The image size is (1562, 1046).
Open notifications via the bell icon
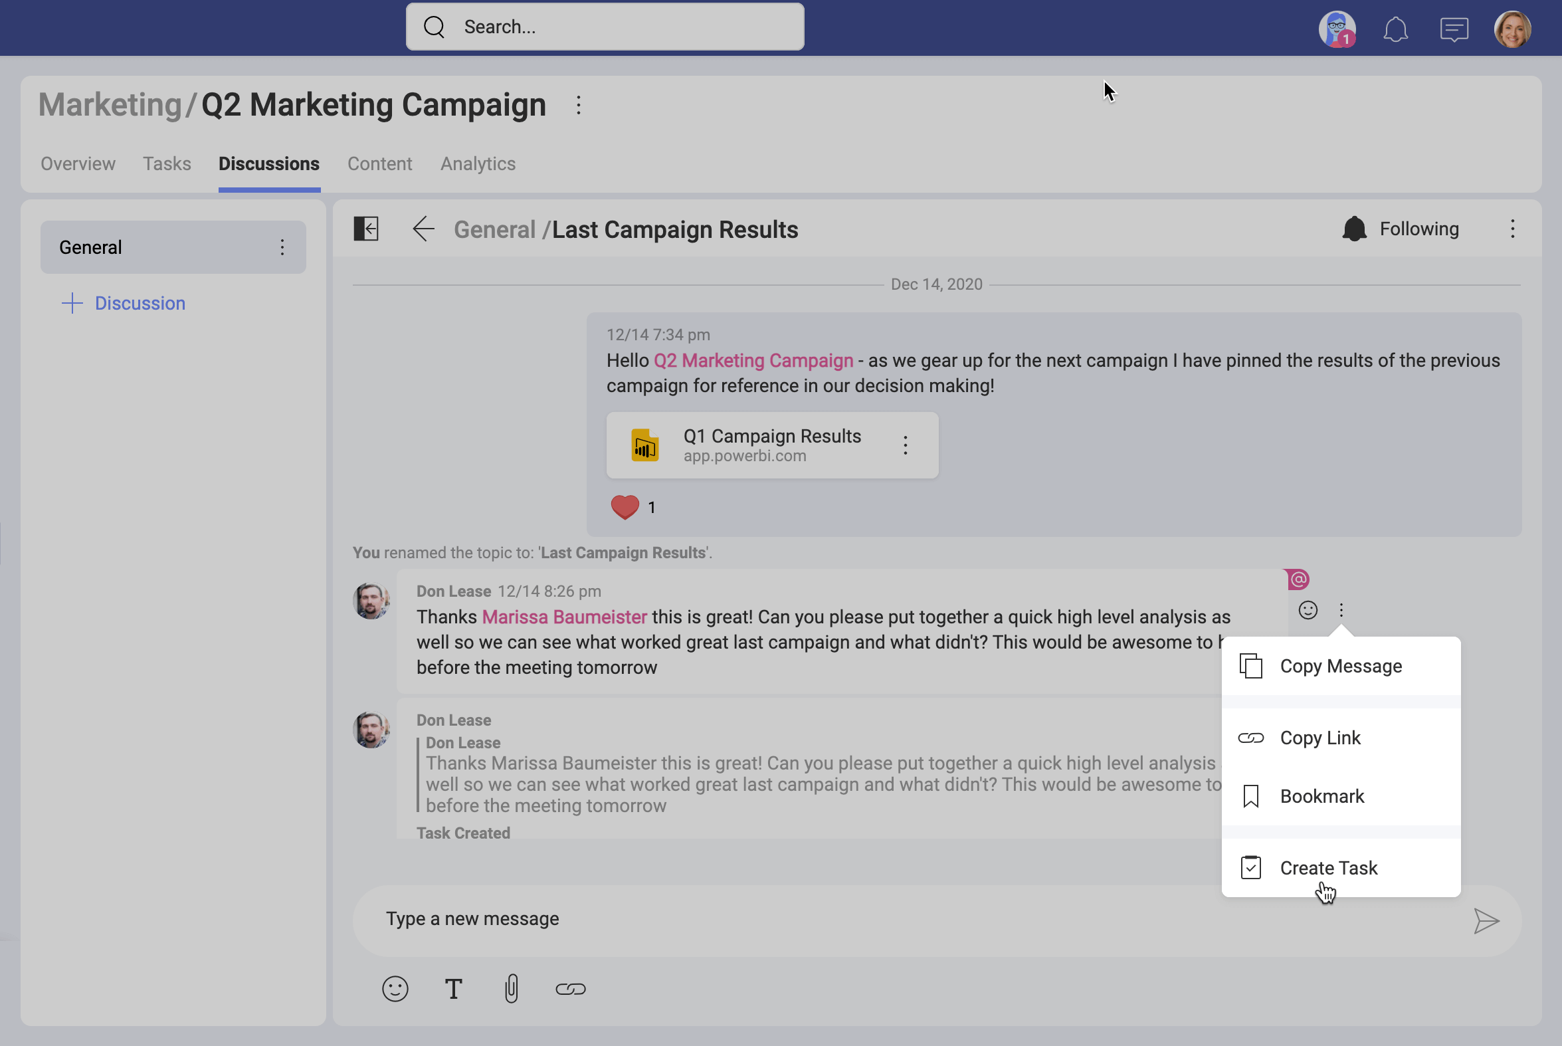[1396, 29]
